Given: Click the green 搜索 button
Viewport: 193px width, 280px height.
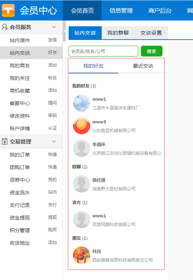Looking at the screenshot, I should coord(152,51).
